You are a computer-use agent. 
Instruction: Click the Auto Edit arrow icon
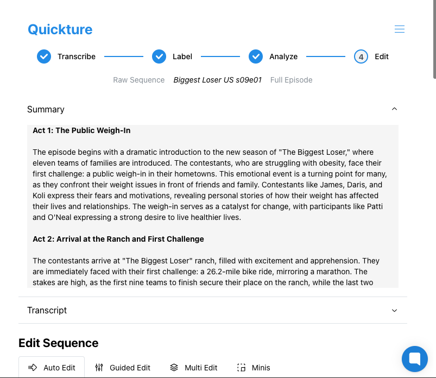33,368
